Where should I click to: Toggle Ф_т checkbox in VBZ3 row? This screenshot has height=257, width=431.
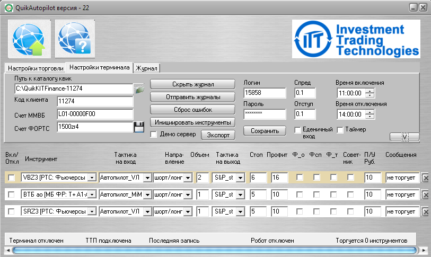pyautogui.click(x=333, y=178)
